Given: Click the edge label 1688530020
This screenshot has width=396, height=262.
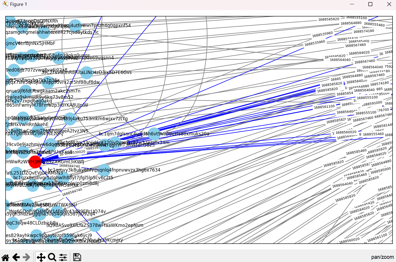Looking at the screenshot, I should 75,152.
